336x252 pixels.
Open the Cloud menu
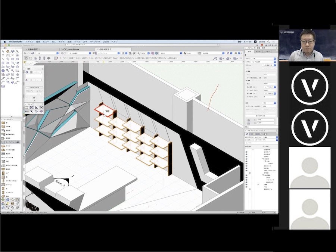106,41
